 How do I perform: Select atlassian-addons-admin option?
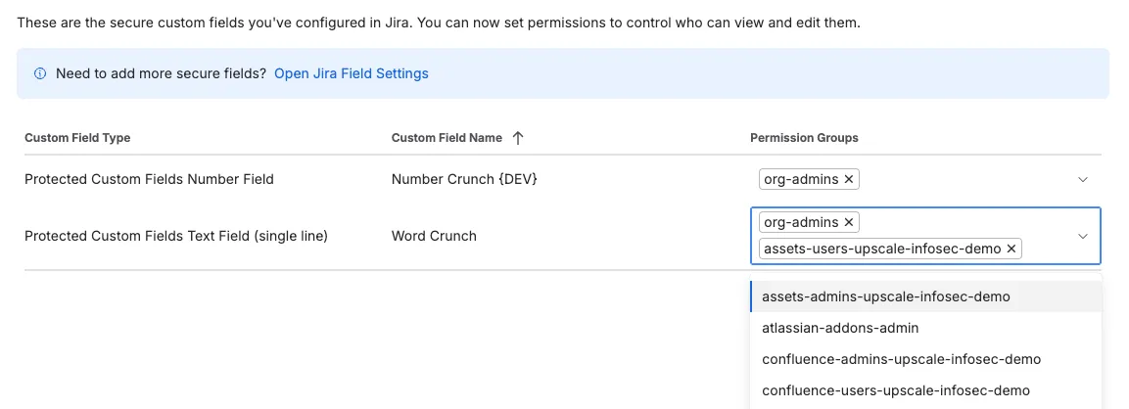(x=925, y=328)
